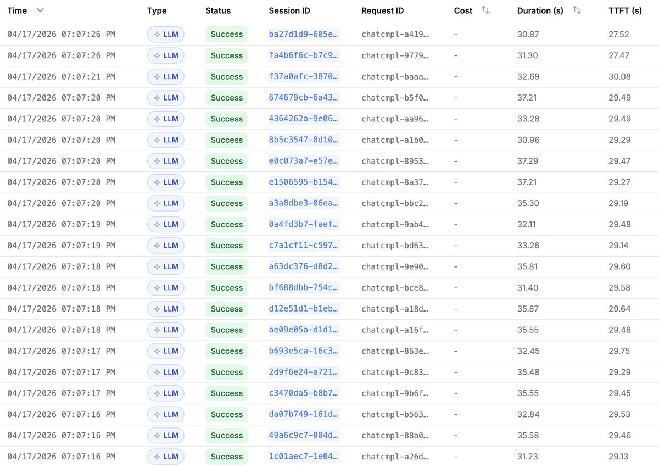
Task: Click the Type column header
Action: pos(157,10)
